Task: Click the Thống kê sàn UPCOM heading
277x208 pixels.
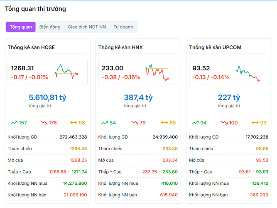Action: [215, 47]
